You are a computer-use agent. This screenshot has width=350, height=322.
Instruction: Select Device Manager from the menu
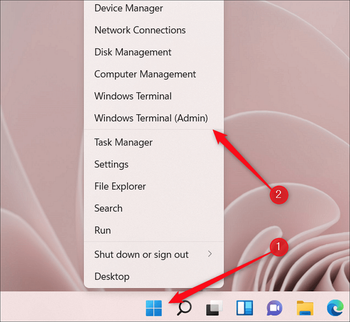click(x=127, y=8)
